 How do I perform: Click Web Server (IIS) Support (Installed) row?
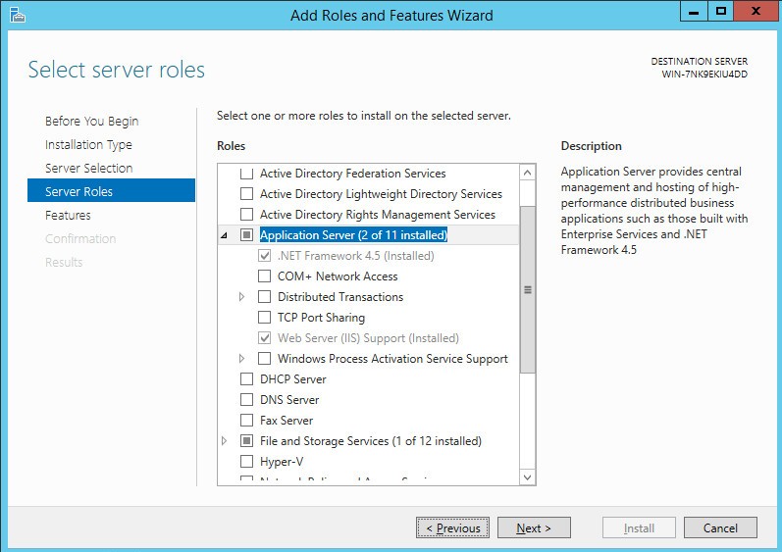pos(368,338)
